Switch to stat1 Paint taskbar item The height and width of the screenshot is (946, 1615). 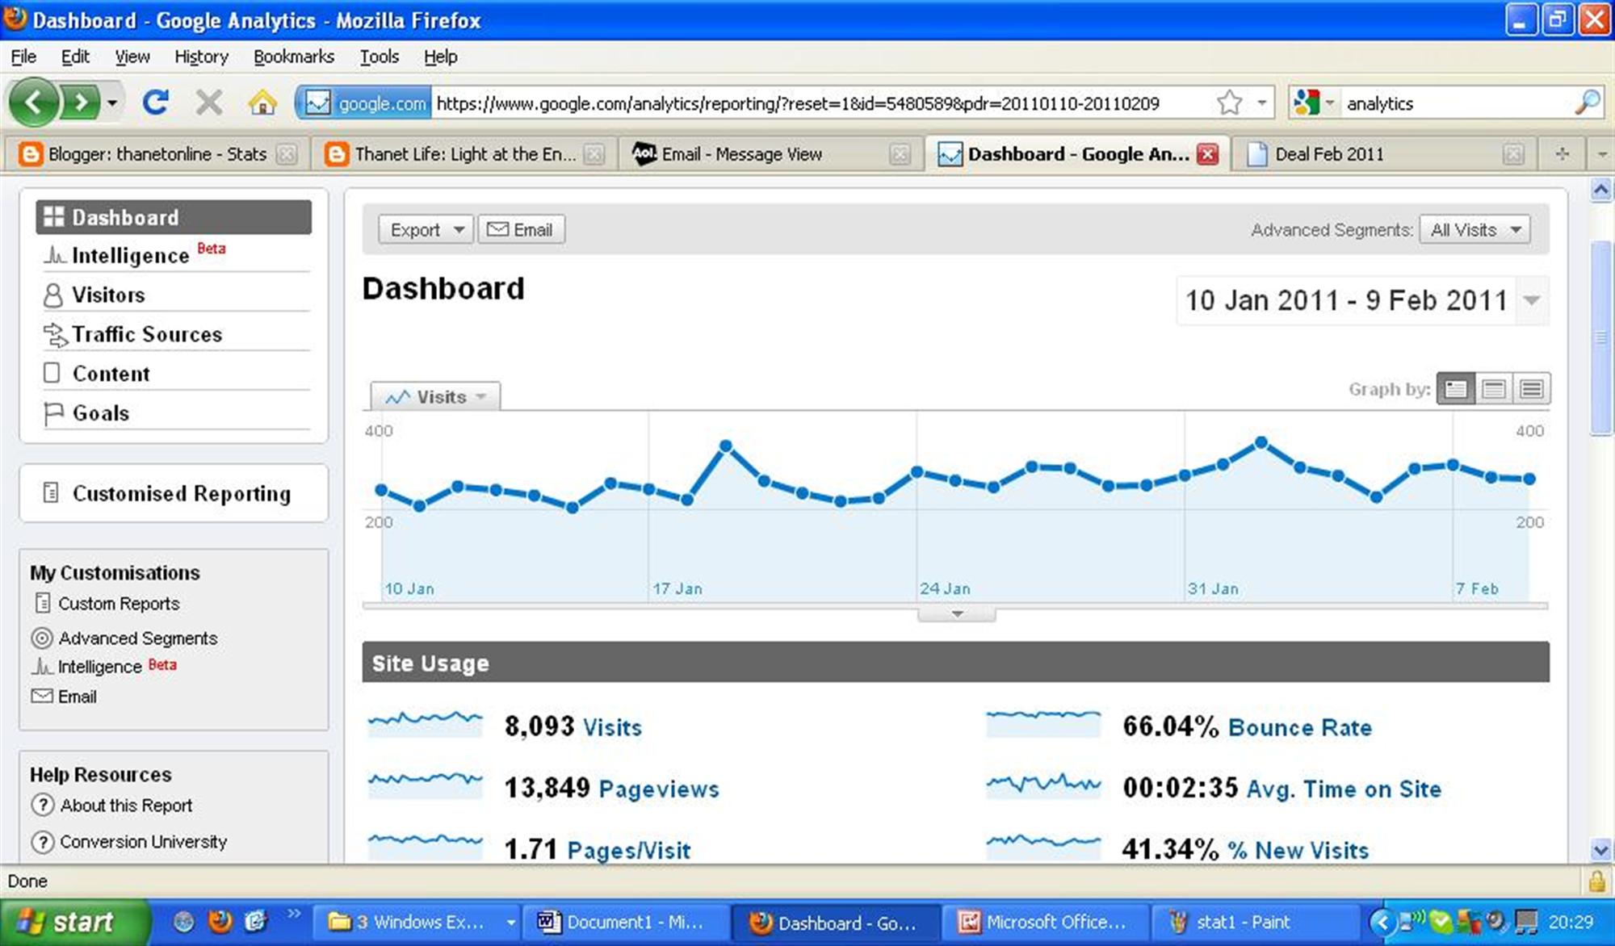pyautogui.click(x=1256, y=922)
